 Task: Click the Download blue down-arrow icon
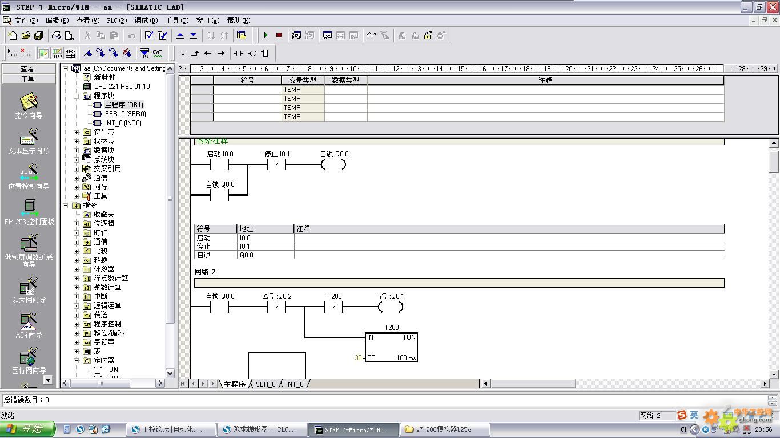(194, 35)
